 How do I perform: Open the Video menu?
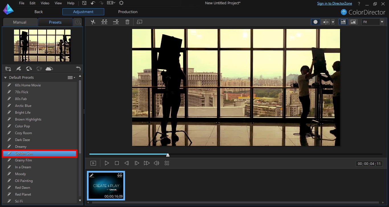[45, 3]
